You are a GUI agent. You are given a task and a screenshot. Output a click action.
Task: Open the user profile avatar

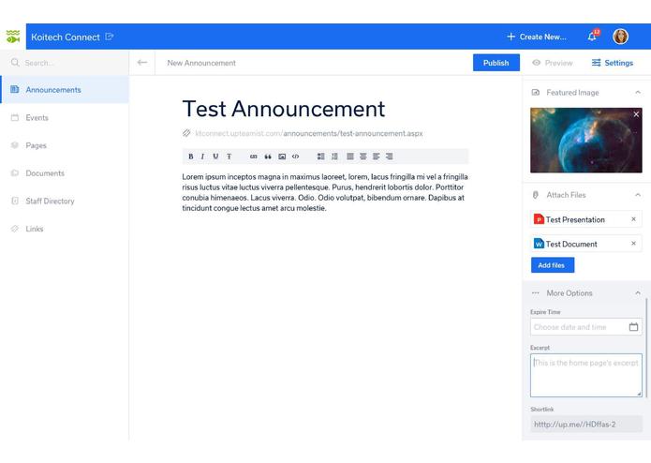click(620, 37)
